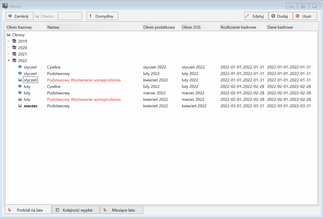Click open-book icon of styczeń Wyrównanie row

tap(20, 80)
